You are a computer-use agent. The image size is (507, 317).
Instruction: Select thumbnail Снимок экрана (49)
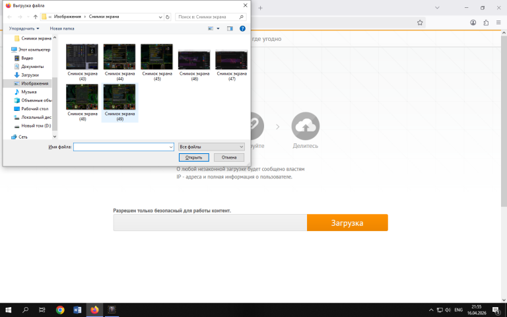pyautogui.click(x=119, y=102)
